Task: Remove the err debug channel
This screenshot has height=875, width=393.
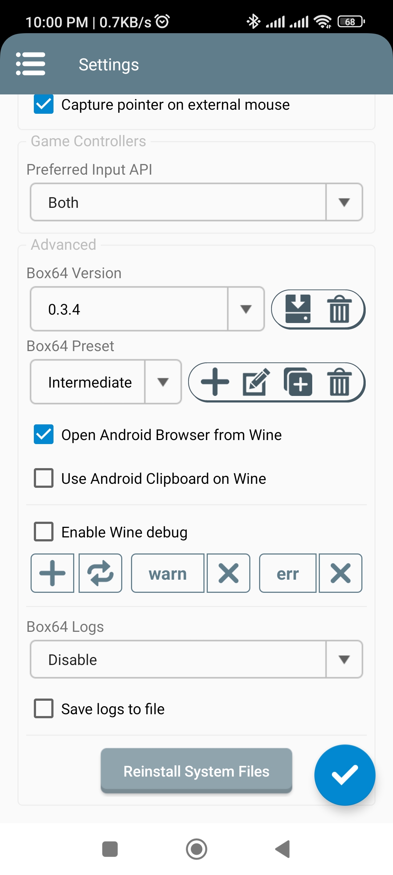Action: click(x=341, y=573)
